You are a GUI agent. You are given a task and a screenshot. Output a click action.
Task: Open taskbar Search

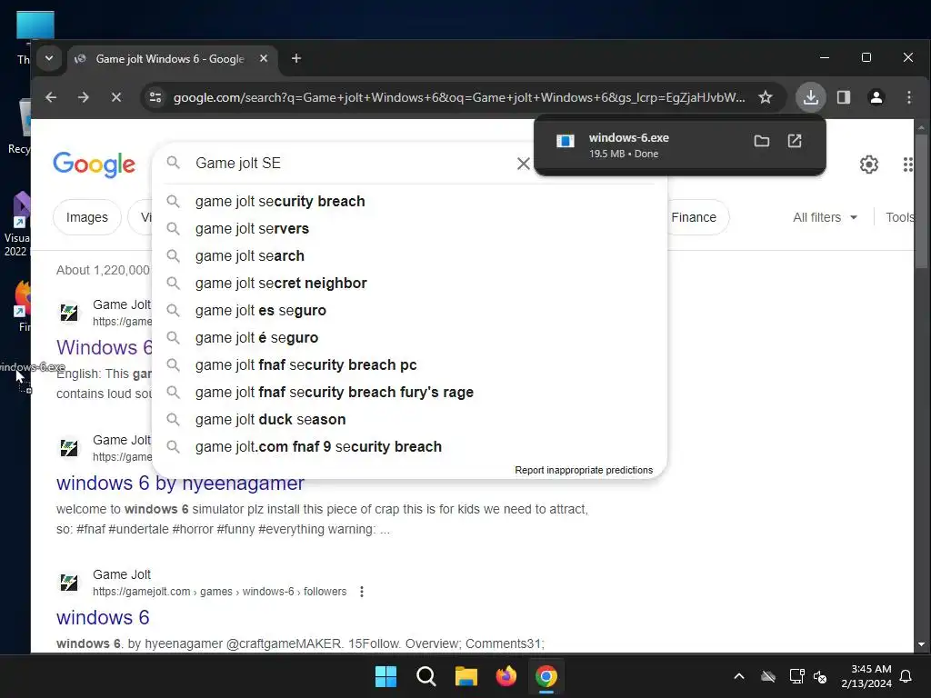425,676
